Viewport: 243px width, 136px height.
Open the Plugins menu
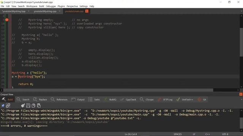pos(61,6)
